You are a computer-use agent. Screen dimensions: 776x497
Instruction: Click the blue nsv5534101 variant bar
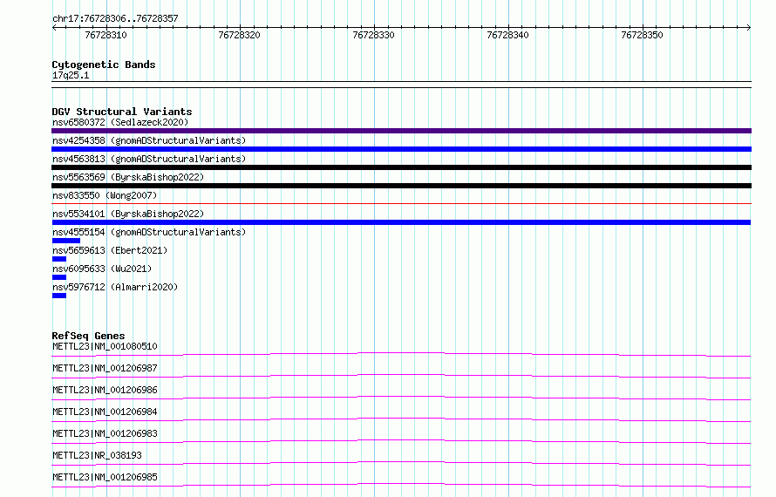coord(401,222)
